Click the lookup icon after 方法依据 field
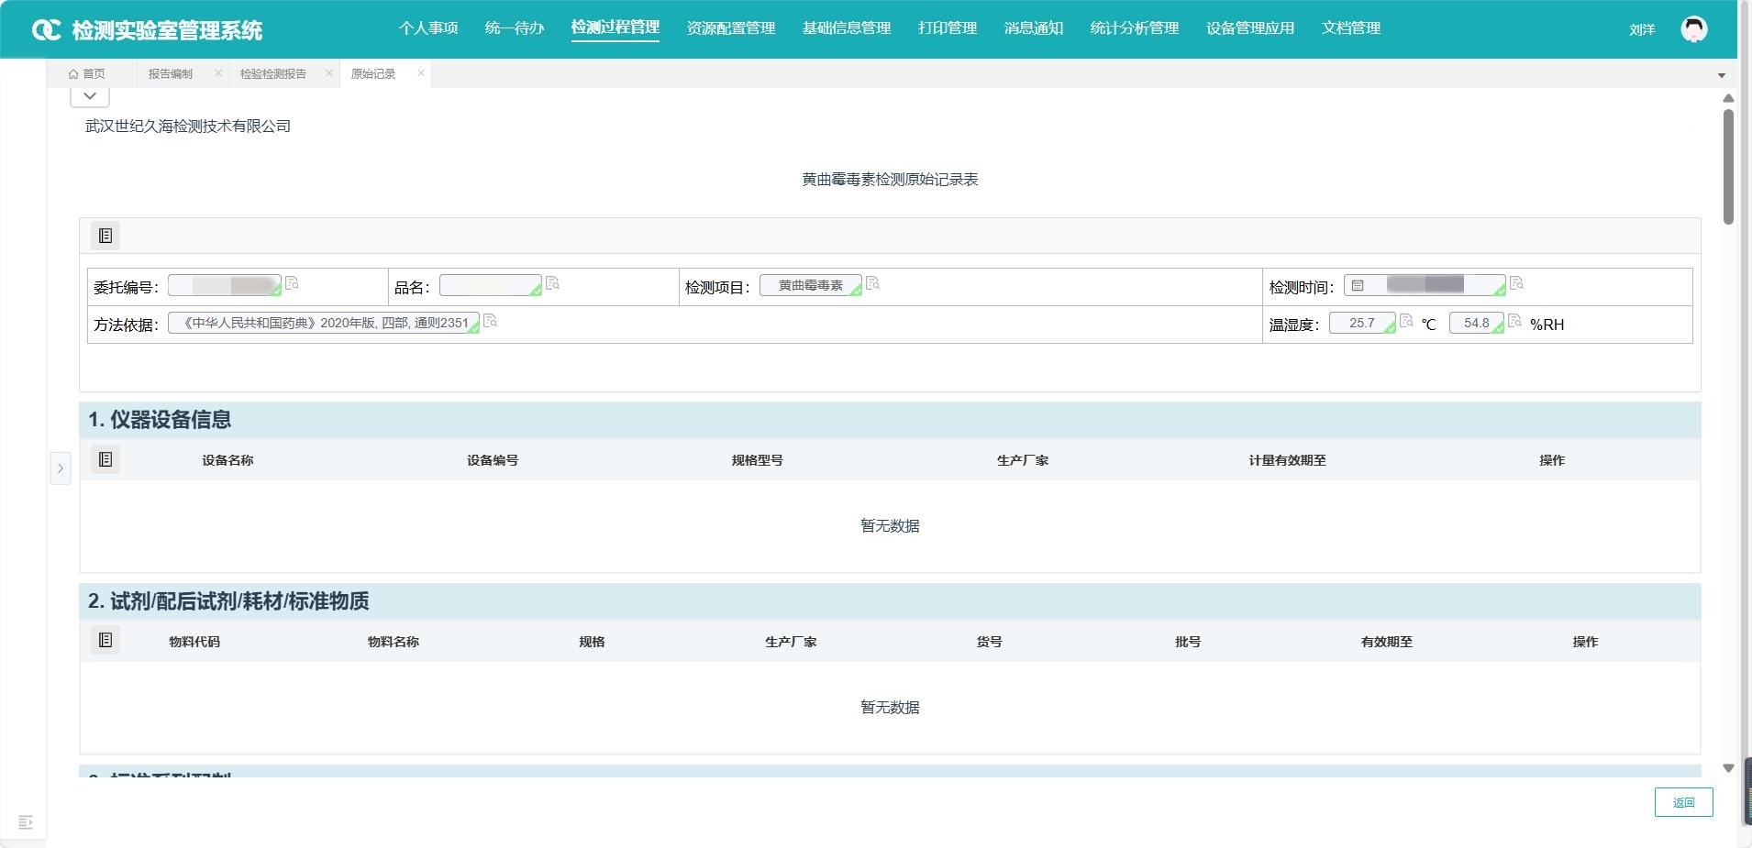1752x848 pixels. click(x=490, y=321)
